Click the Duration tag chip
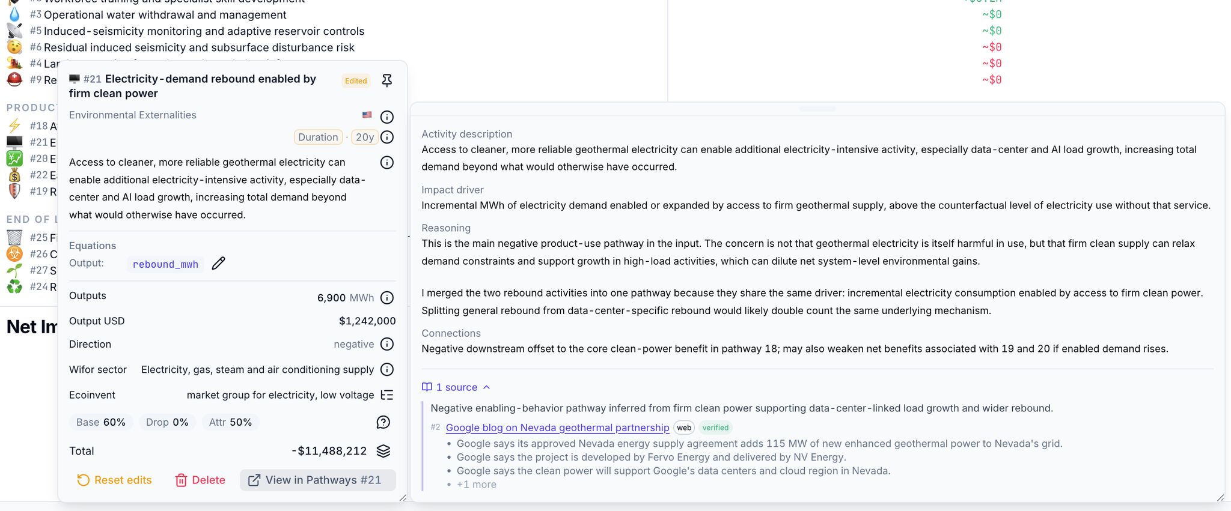The height and width of the screenshot is (511, 1231). point(318,138)
